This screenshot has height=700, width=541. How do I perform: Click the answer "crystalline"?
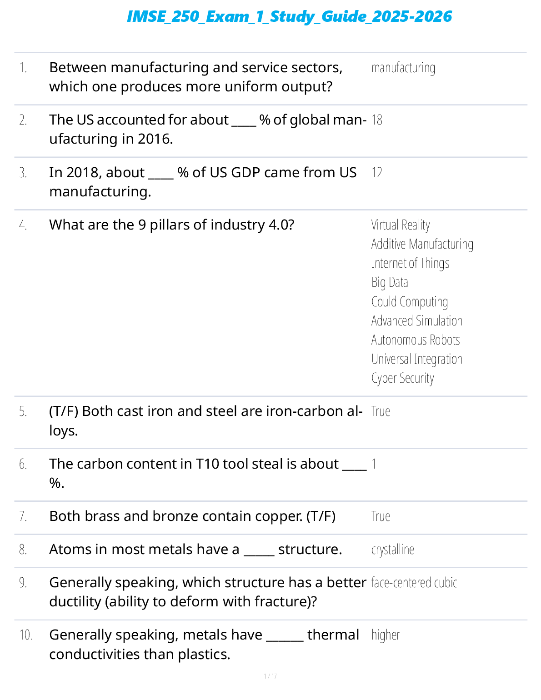[x=393, y=550]
